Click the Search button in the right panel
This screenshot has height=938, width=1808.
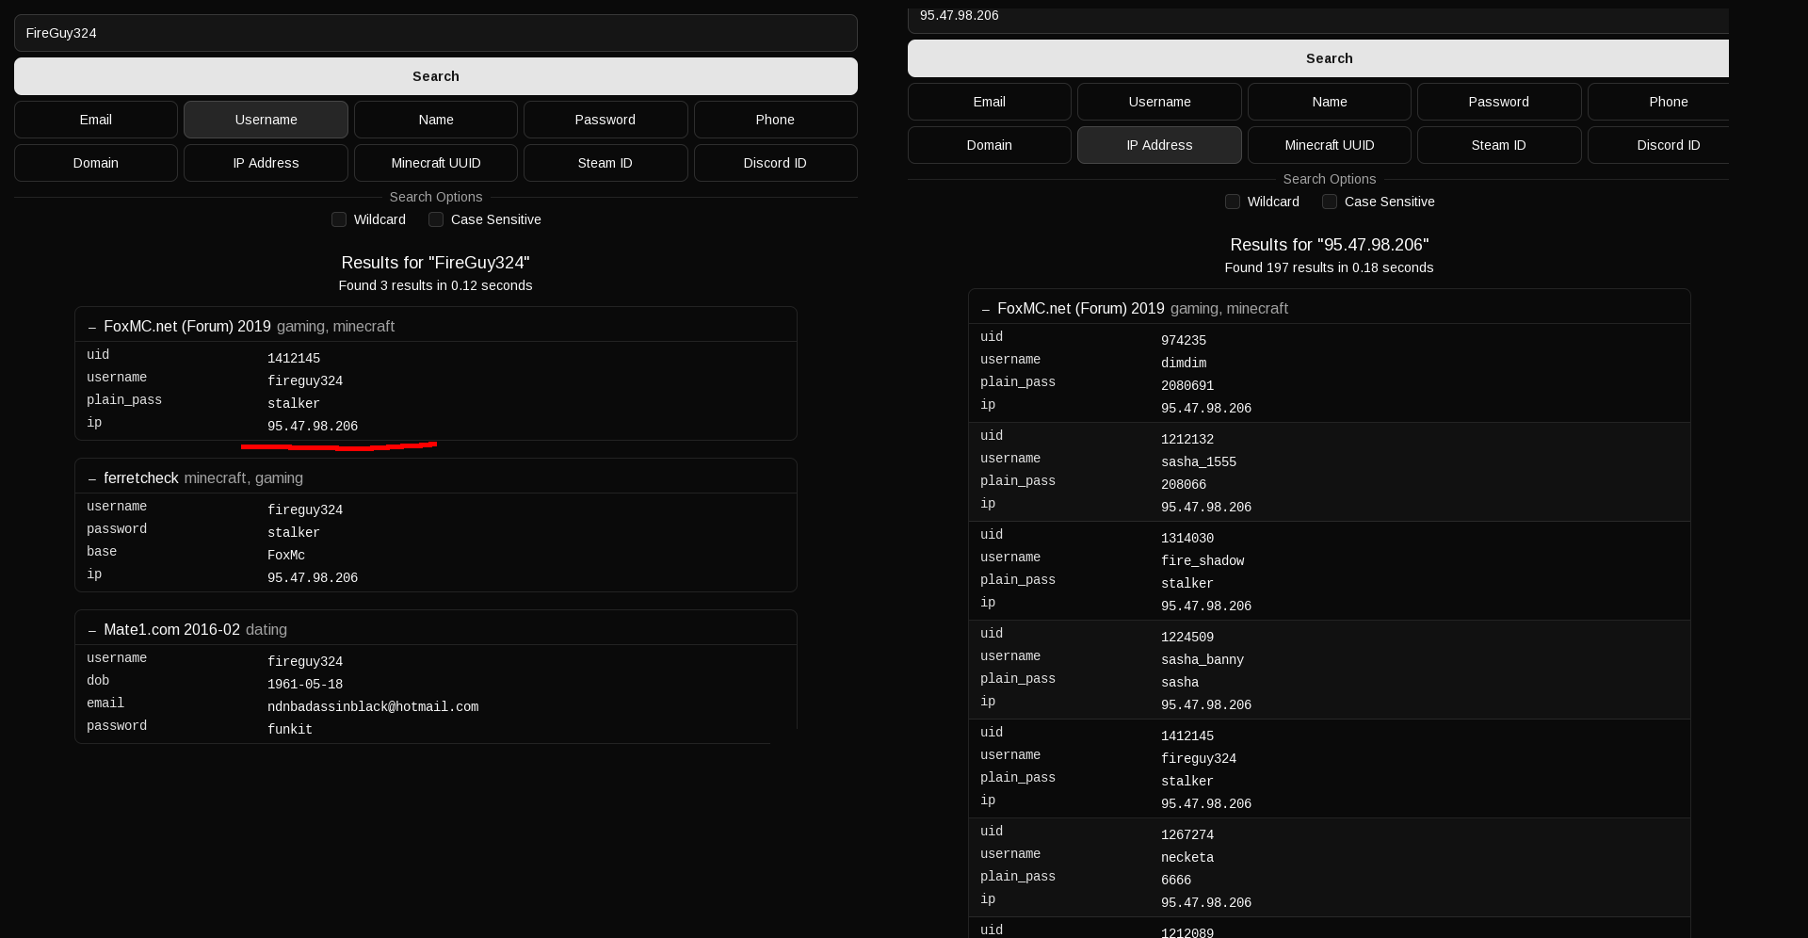coord(1318,58)
